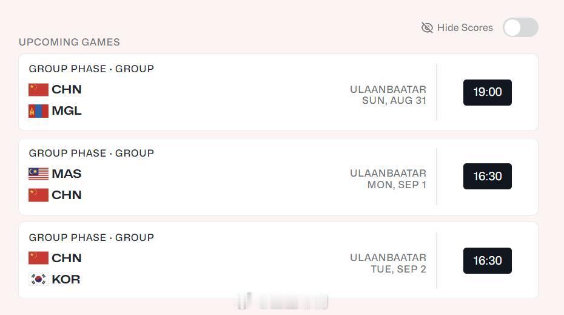Click the Mongolia flag icon
Screen dimensions: 564x315
38,111
